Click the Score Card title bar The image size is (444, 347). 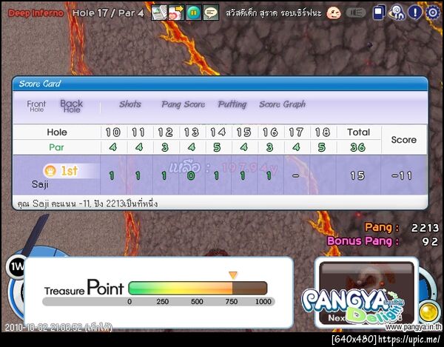point(220,84)
